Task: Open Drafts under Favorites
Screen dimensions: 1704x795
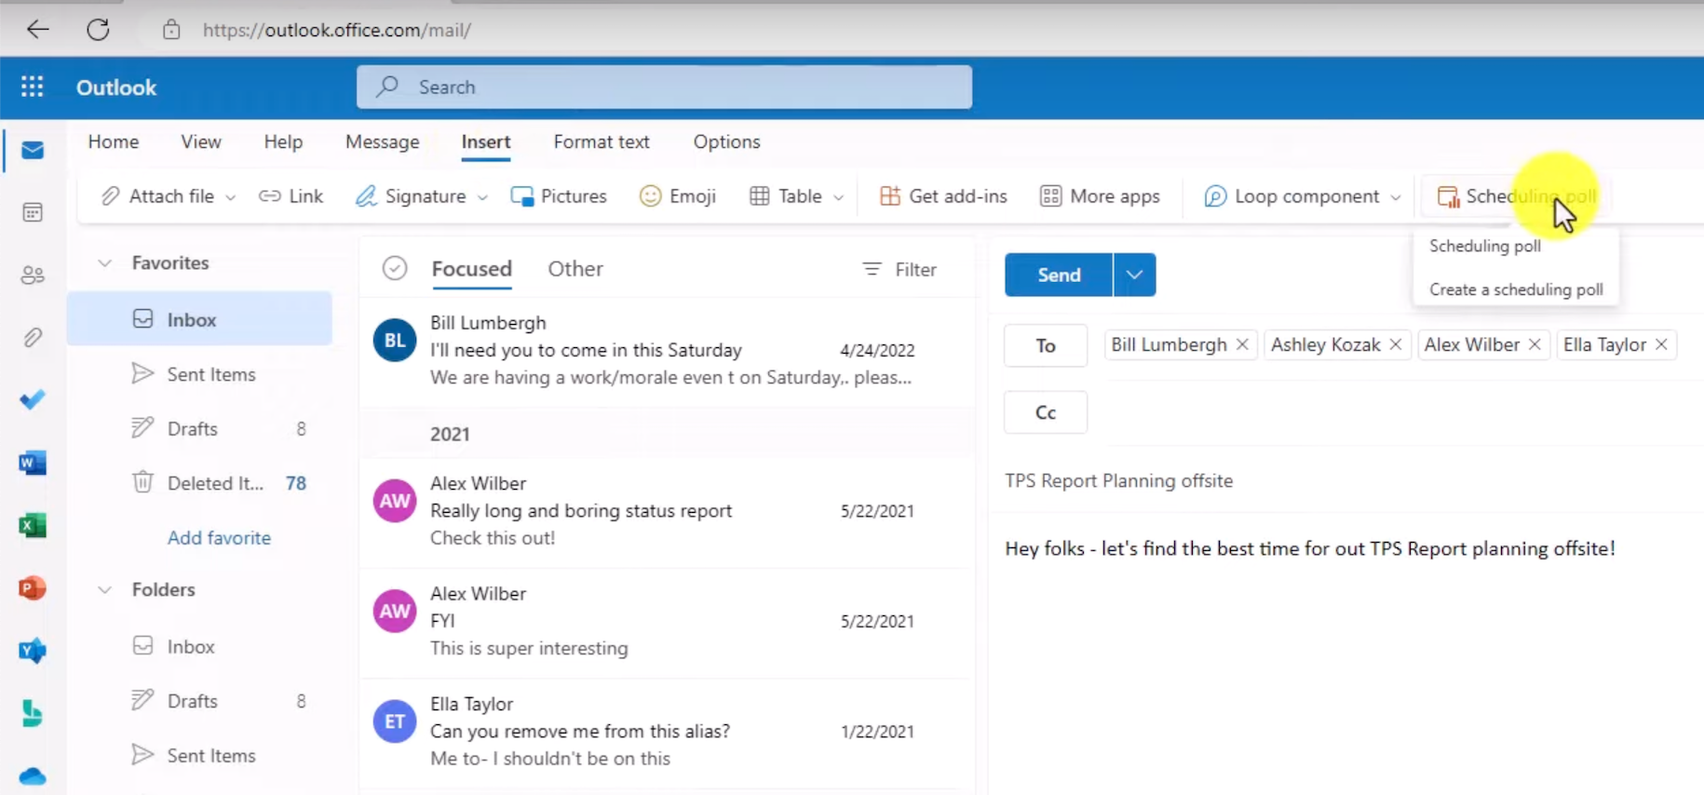Action: click(x=199, y=428)
